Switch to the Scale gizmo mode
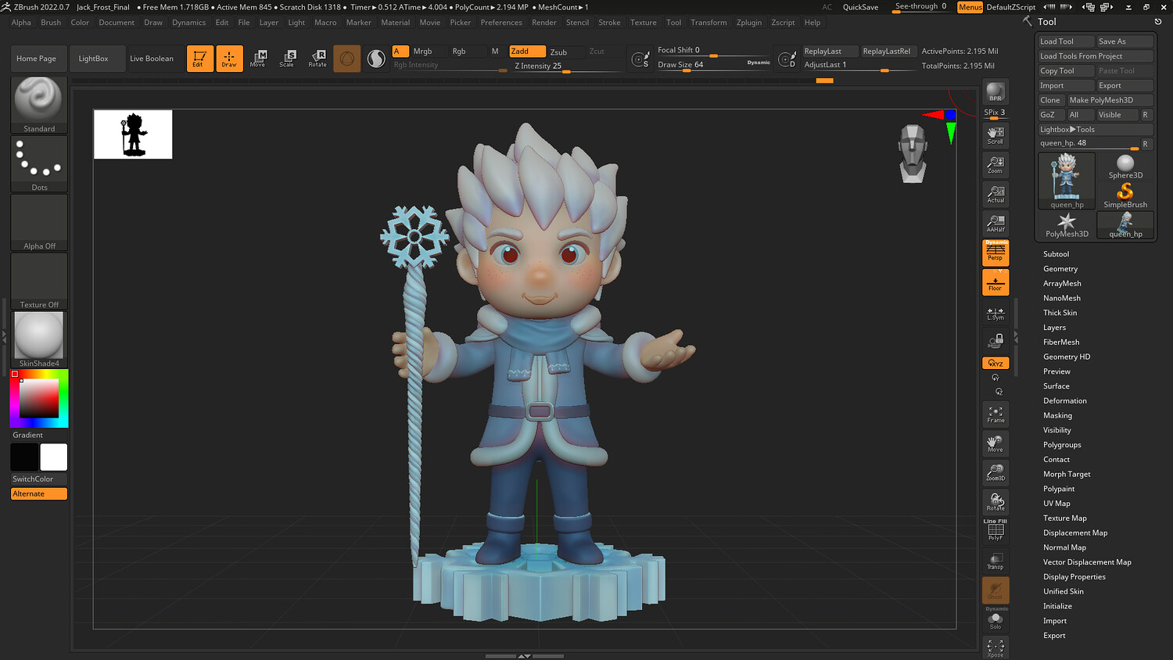This screenshot has height=660, width=1173. (x=287, y=58)
